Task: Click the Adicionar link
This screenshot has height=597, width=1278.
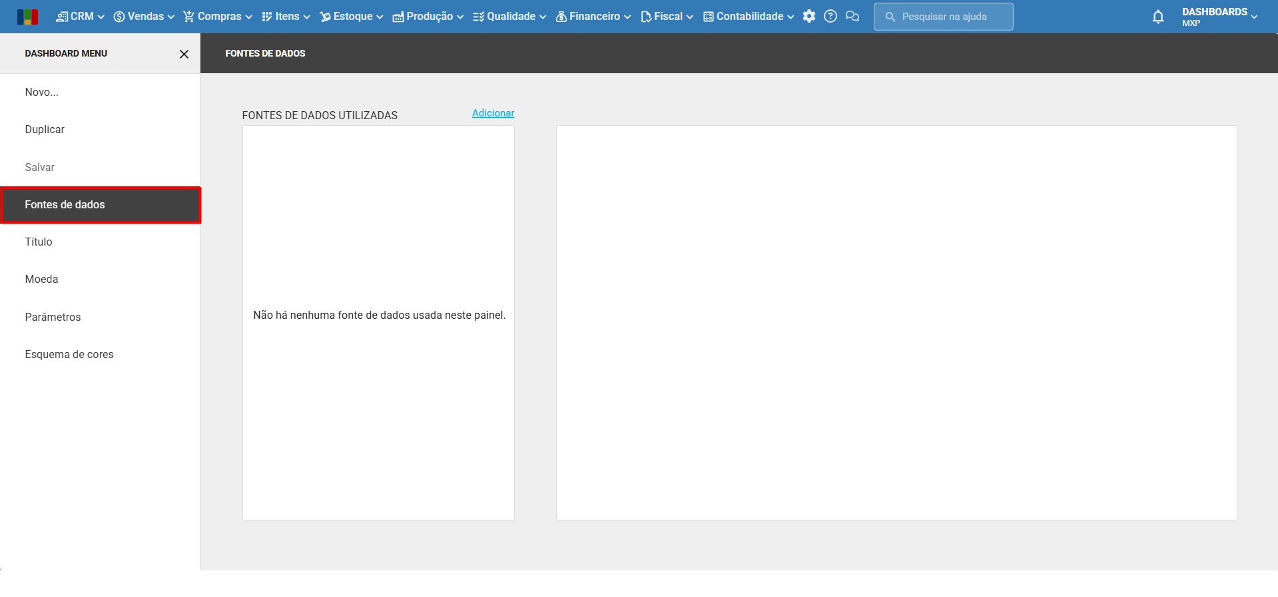Action: pyautogui.click(x=493, y=113)
